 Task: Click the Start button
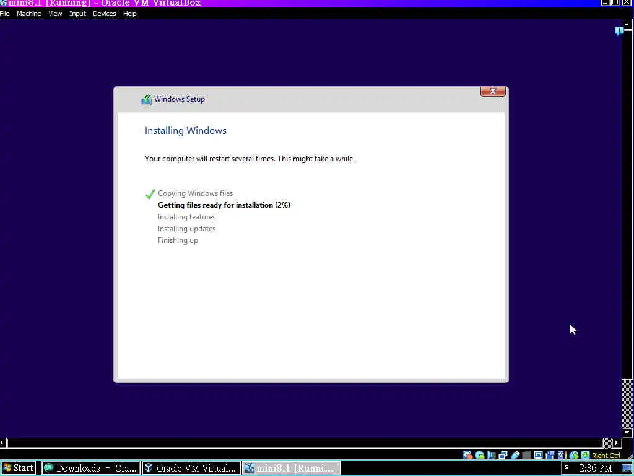(x=19, y=469)
